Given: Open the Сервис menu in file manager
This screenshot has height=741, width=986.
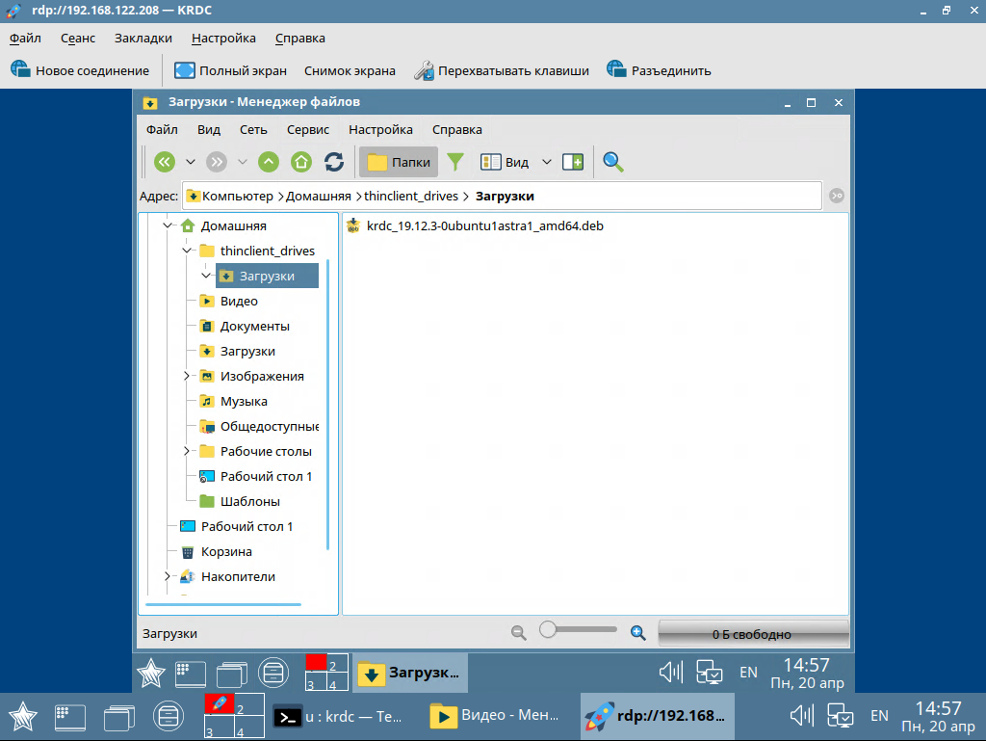Looking at the screenshot, I should (x=307, y=129).
